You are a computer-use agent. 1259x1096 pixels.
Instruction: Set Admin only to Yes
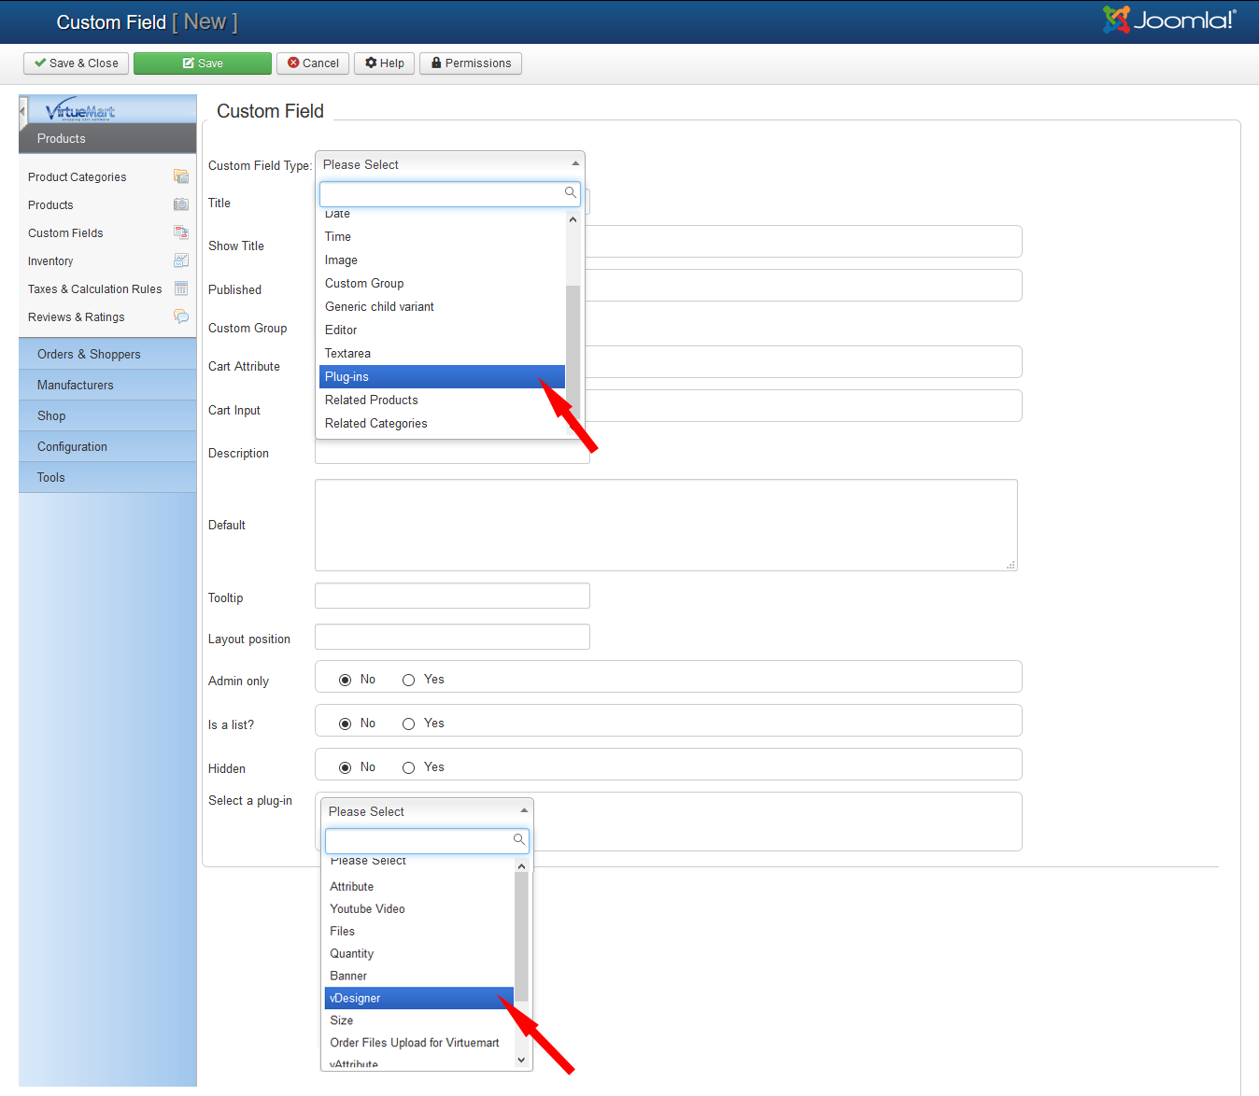(x=408, y=680)
